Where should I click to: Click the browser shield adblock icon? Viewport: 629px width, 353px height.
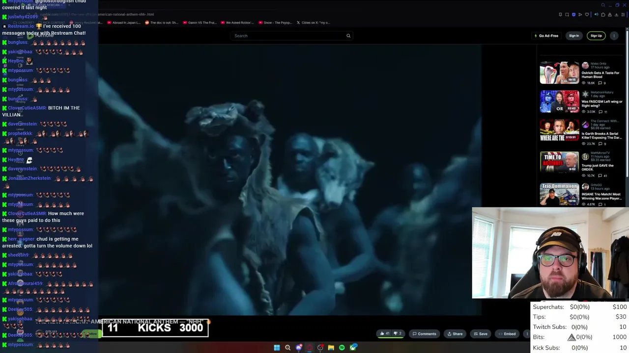point(573,14)
